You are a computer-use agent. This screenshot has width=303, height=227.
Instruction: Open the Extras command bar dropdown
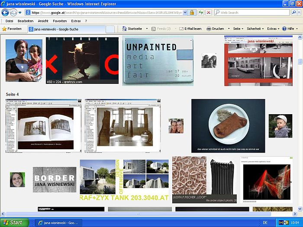[273, 29]
